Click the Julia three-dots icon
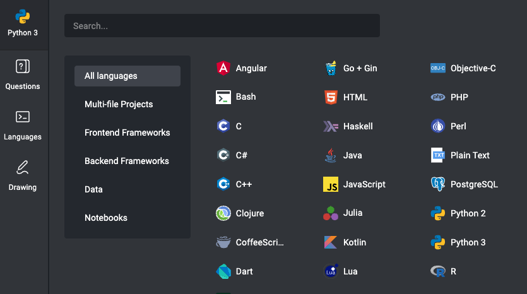The height and width of the screenshot is (294, 527). tap(330, 213)
